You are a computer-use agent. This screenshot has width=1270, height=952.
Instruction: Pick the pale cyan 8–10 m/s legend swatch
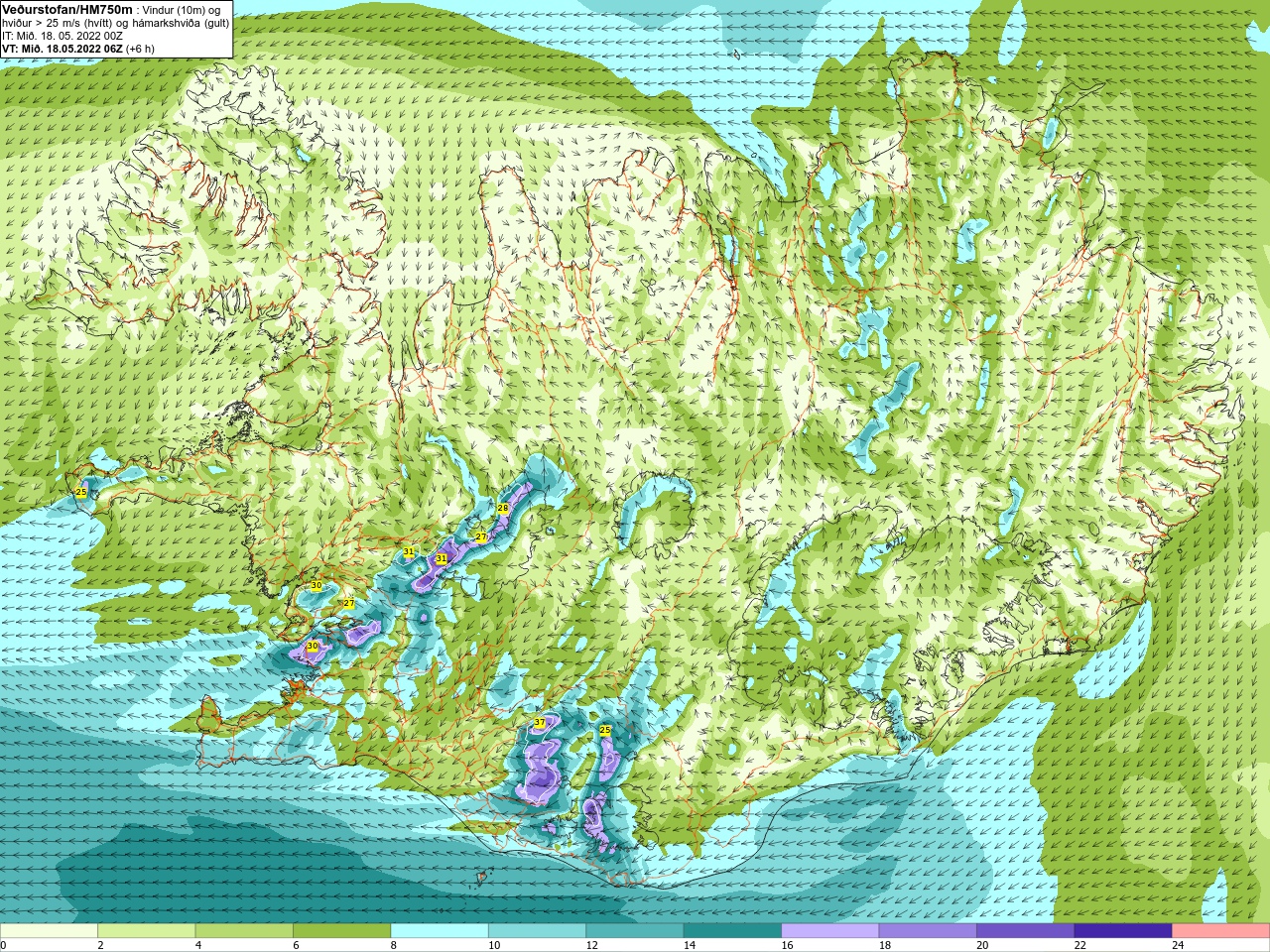click(440, 931)
